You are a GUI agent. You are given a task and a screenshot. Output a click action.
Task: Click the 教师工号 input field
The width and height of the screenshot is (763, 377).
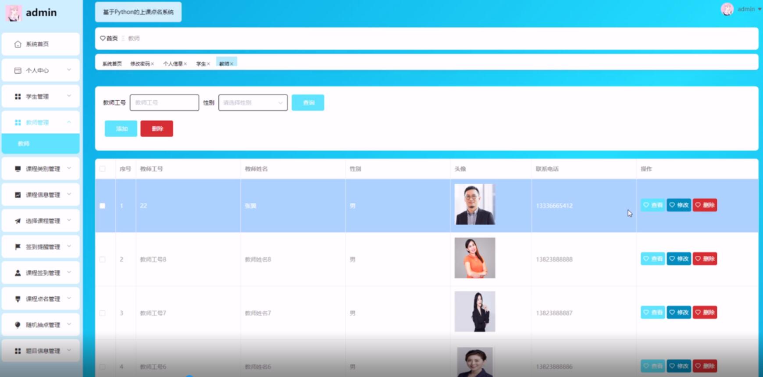(x=164, y=103)
